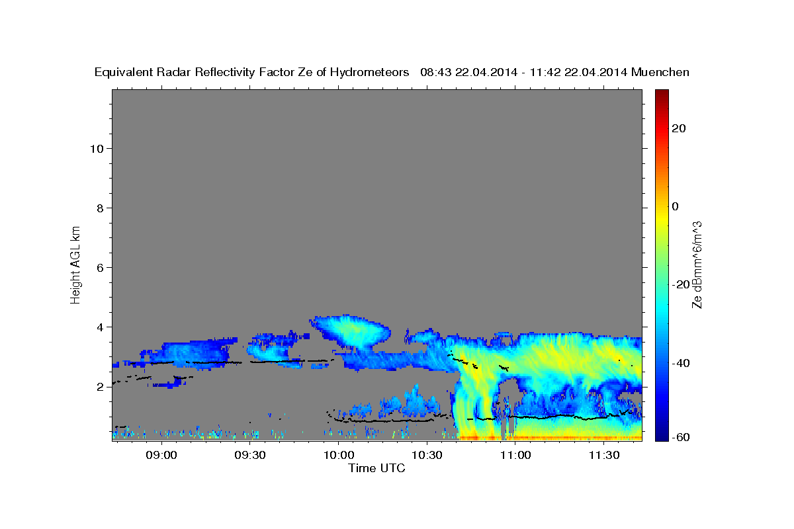
Task: Click the 09:30 time tick label
Action: coord(249,455)
